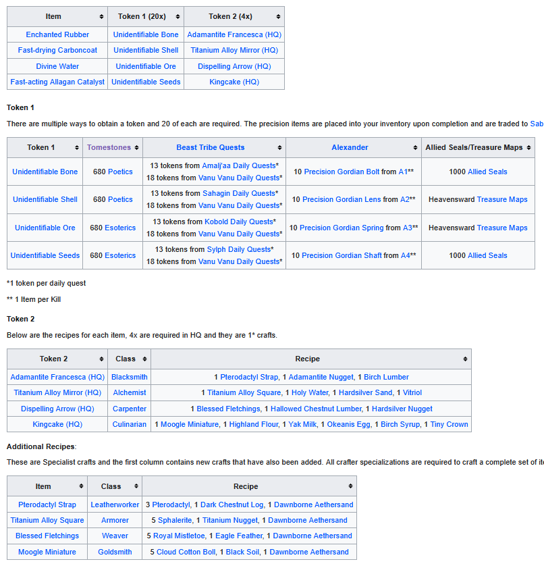
Task: Sort Token 2 table by Recipe arrow
Action: tap(466, 359)
